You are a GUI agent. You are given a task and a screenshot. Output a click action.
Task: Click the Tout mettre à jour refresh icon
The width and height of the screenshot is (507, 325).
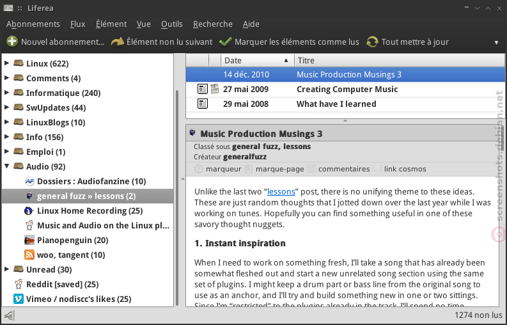(372, 42)
